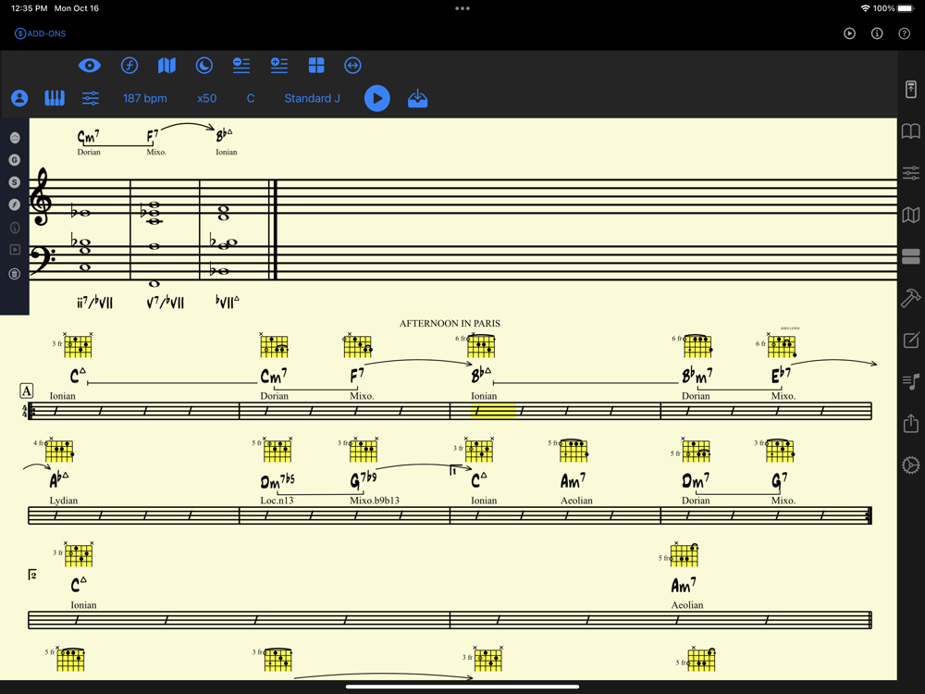
Task: Click the top-right circled play icon
Action: pos(849,33)
